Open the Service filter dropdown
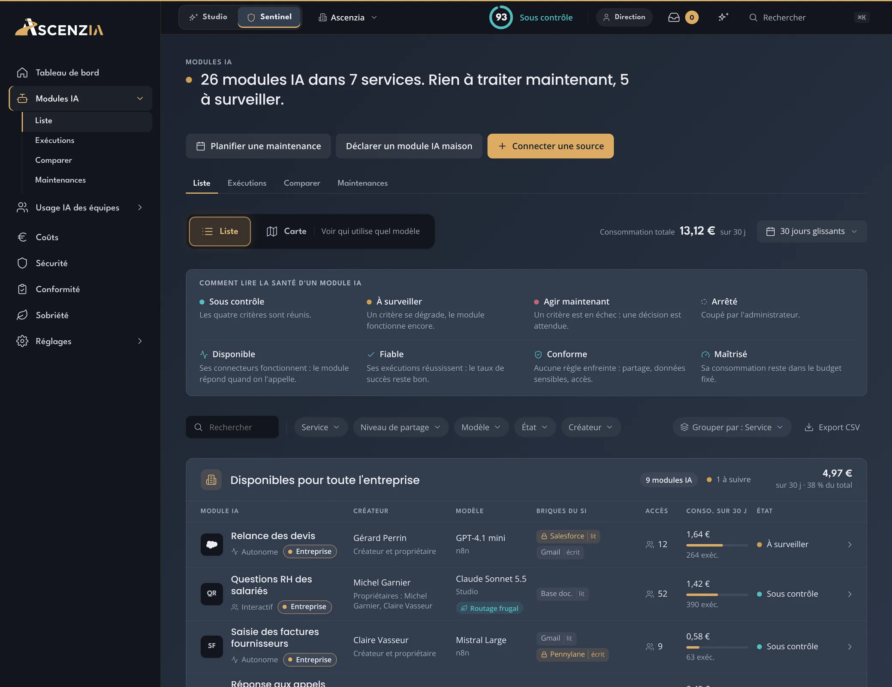 pos(320,427)
